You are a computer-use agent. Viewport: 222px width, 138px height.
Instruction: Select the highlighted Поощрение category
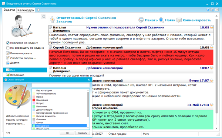[x=60, y=126]
